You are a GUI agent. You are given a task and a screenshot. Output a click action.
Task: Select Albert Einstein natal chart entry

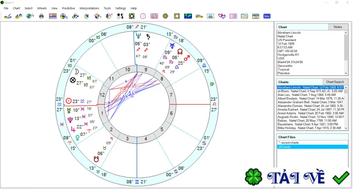pyautogui.click(x=311, y=98)
